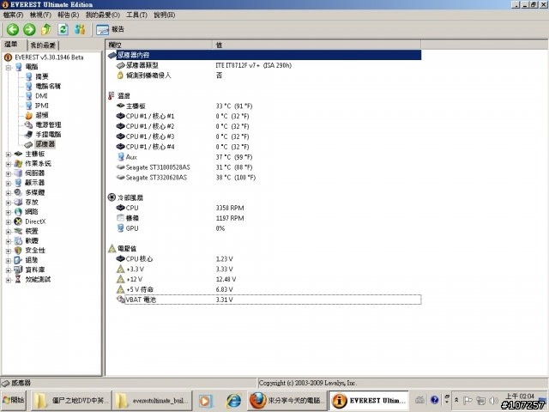
Task: Click the two-people users toolbar icon
Action: [80, 29]
